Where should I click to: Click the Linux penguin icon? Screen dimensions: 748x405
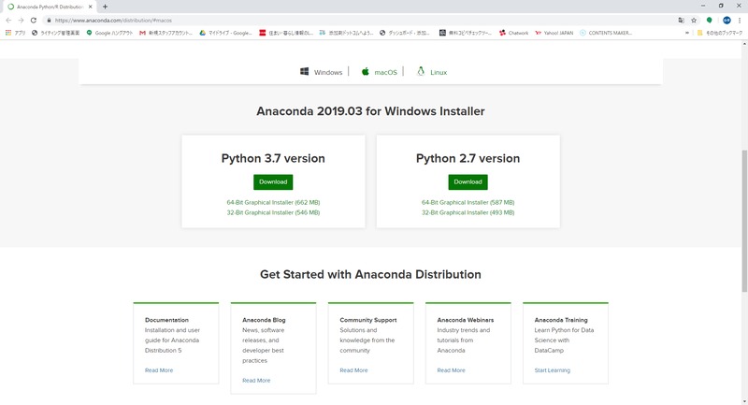tap(420, 72)
